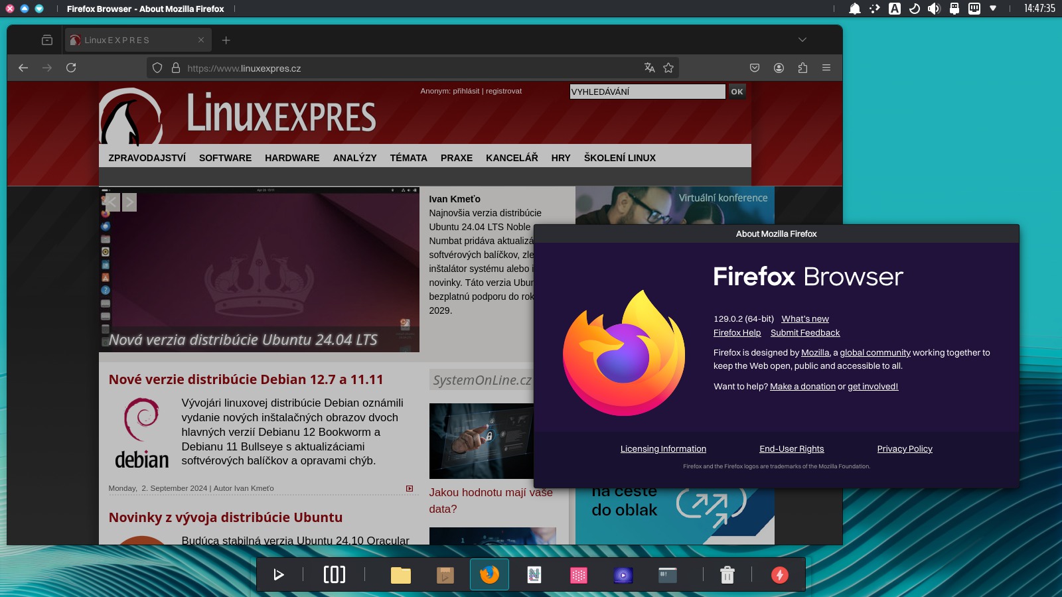Open the Save to Pocket icon
Screen dimensions: 1062x597
coord(755,68)
